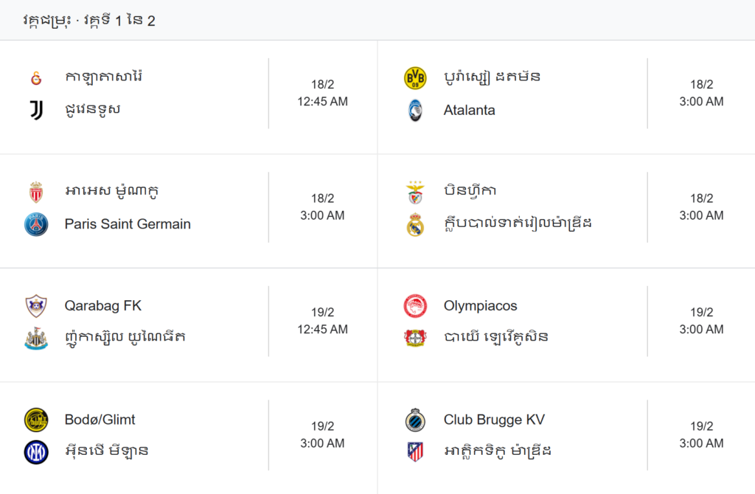The height and width of the screenshot is (494, 755).
Task: Click the knockout round header text
Action: coord(89,21)
